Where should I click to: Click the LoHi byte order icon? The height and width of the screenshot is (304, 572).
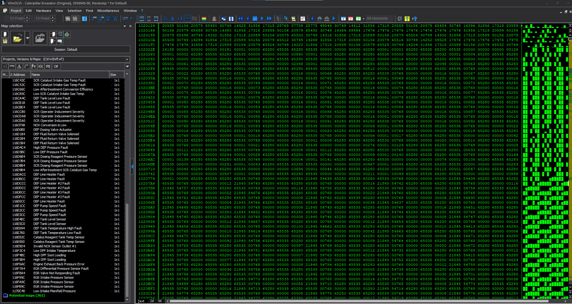pos(125,18)
